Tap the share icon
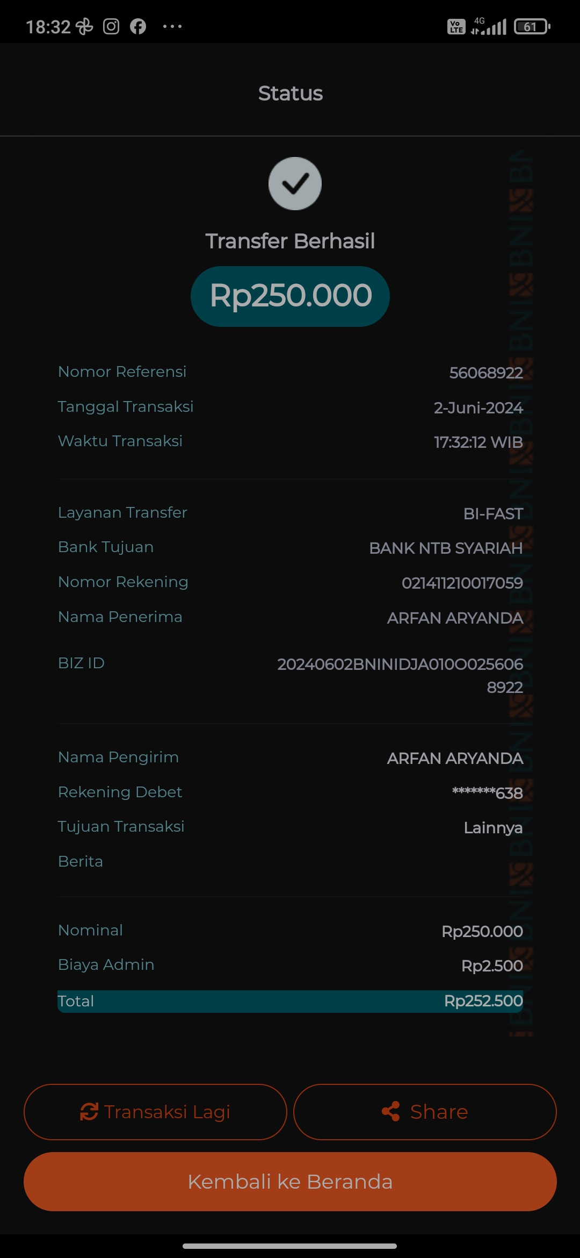 390,1111
